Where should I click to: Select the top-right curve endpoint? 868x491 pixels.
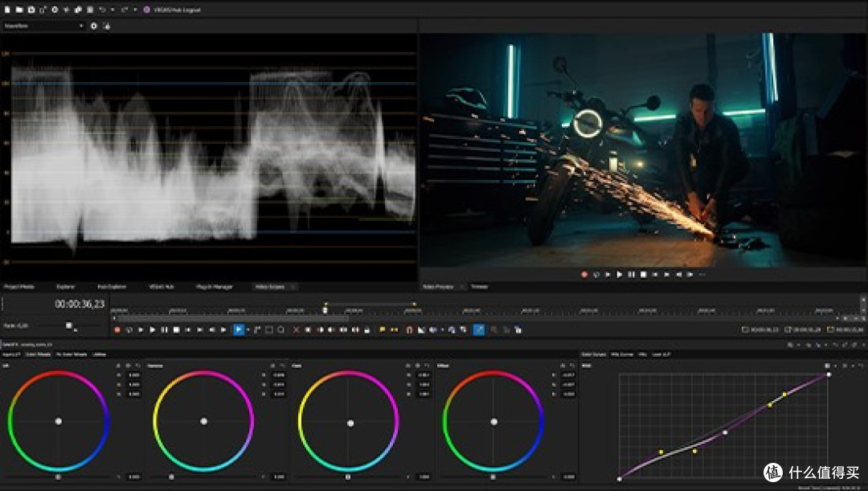tap(829, 374)
